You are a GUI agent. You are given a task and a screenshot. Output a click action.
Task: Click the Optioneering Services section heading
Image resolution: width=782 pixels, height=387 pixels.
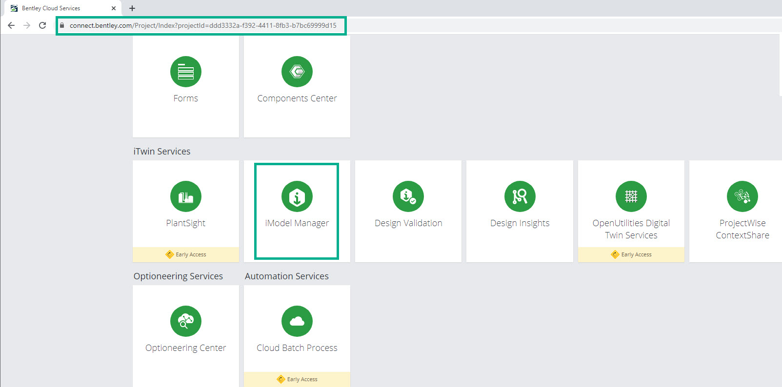178,276
